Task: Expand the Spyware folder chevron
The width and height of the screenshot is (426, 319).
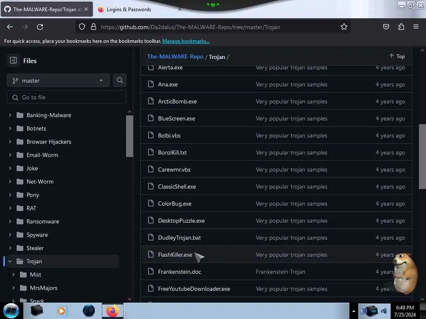Action: click(x=10, y=235)
